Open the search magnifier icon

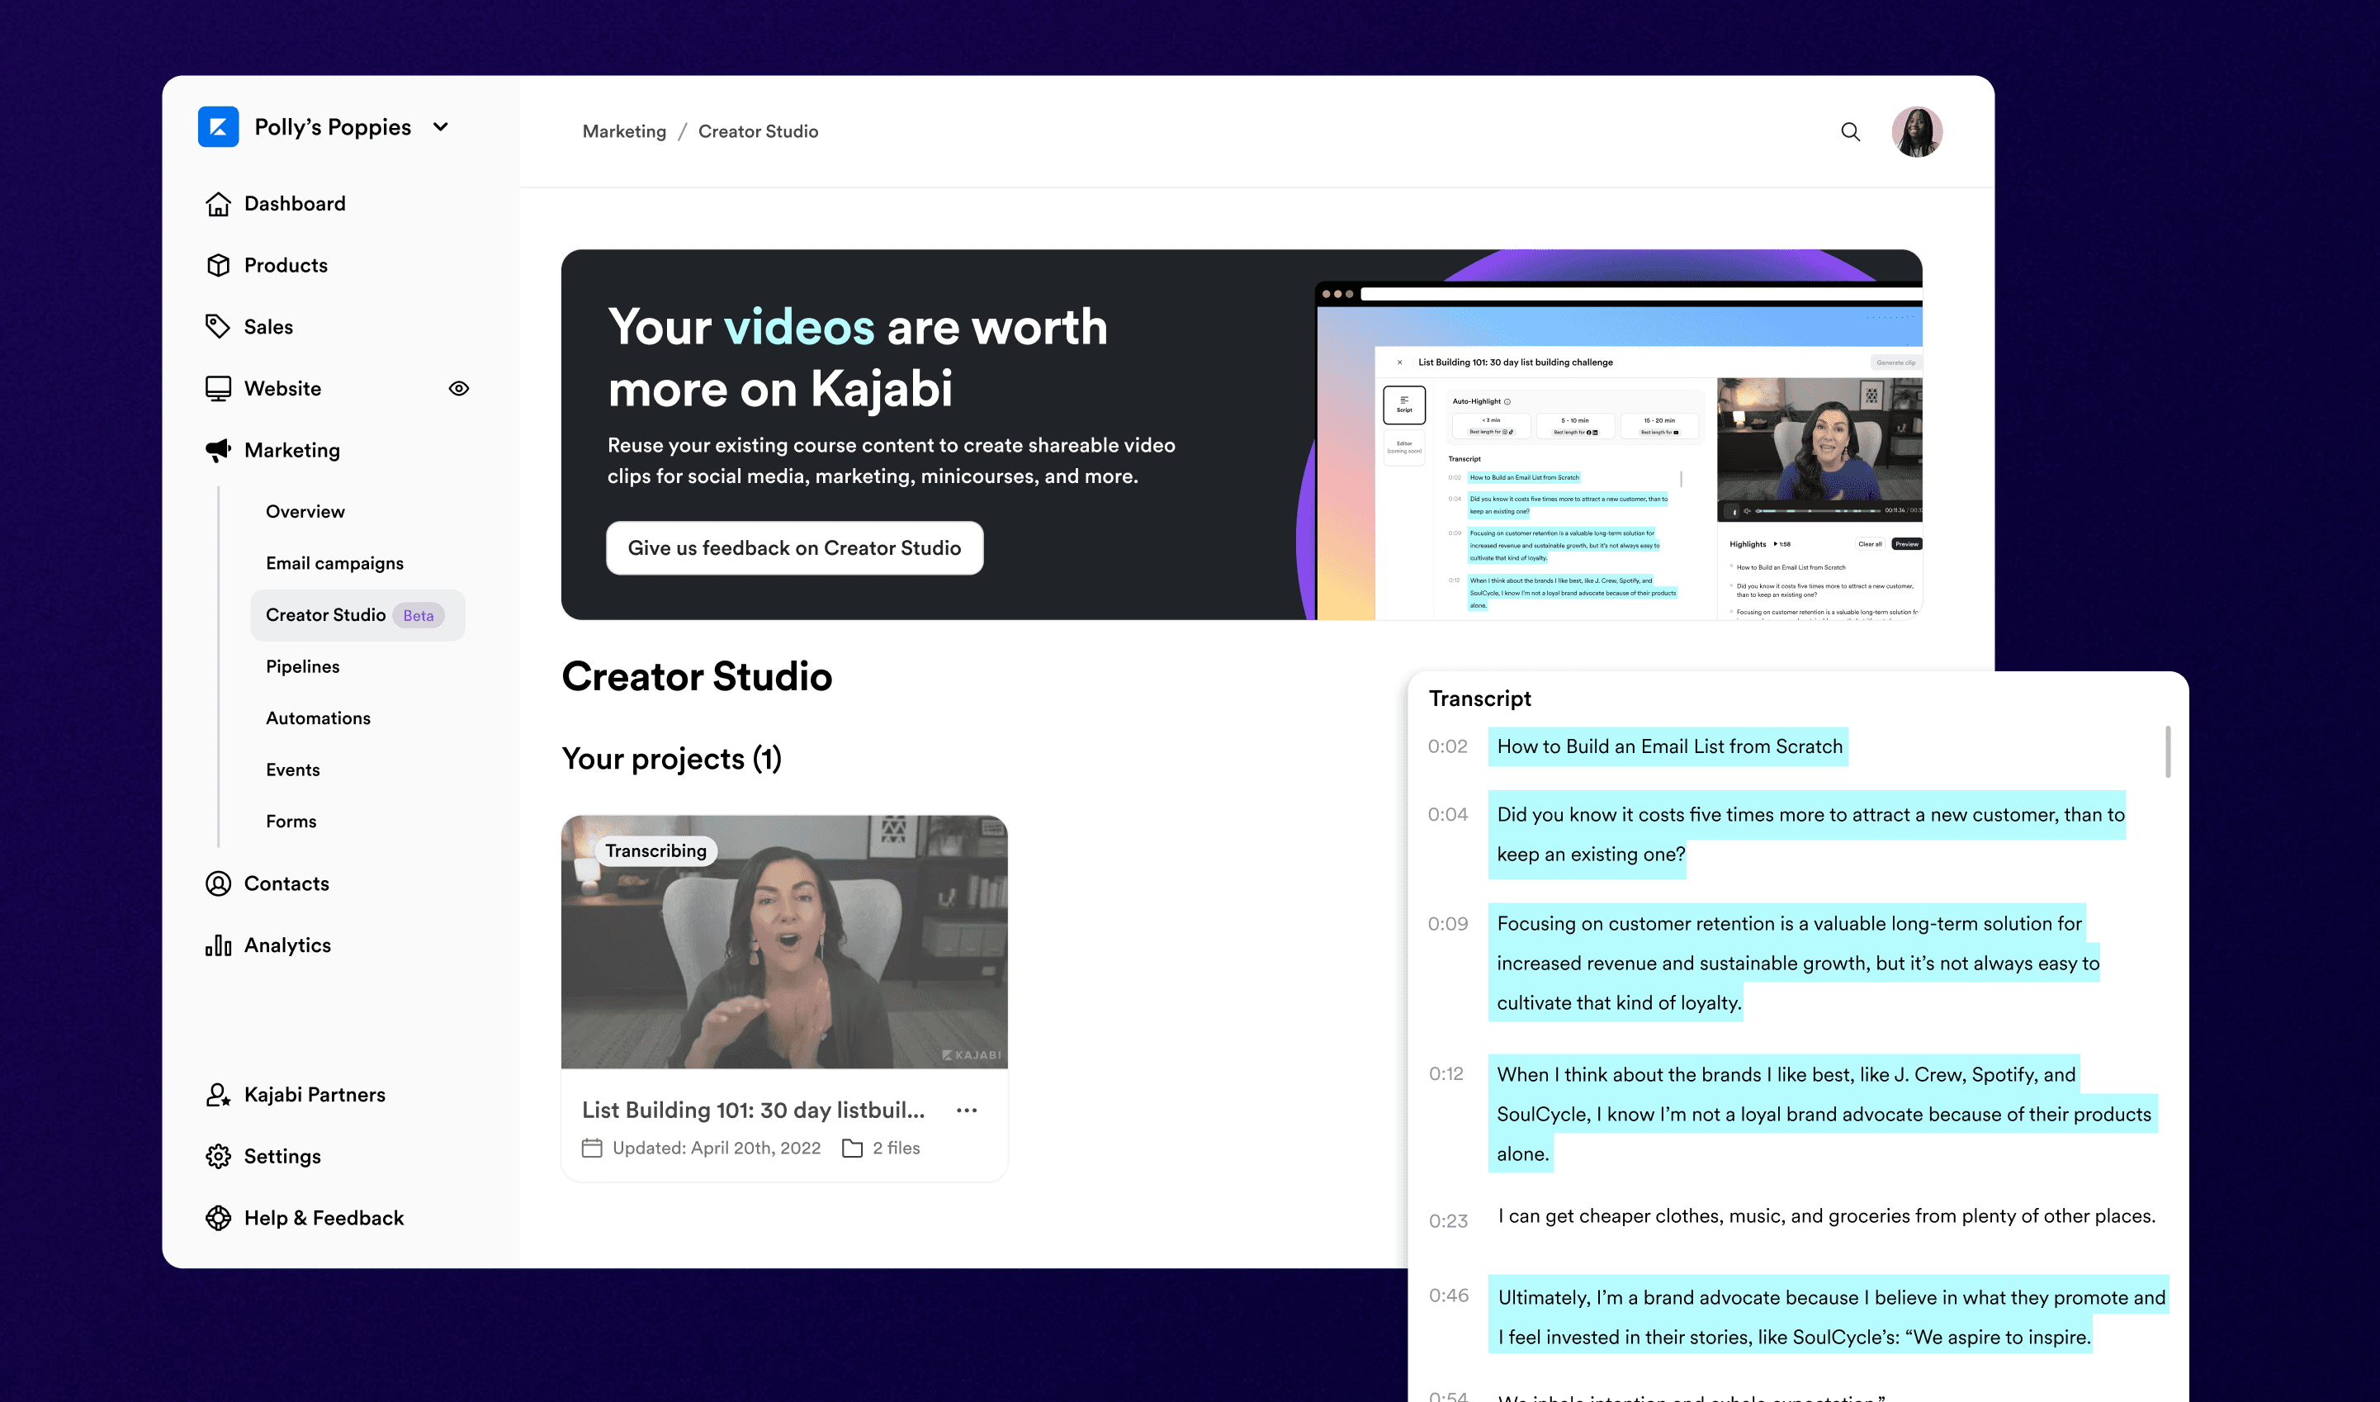(1850, 131)
